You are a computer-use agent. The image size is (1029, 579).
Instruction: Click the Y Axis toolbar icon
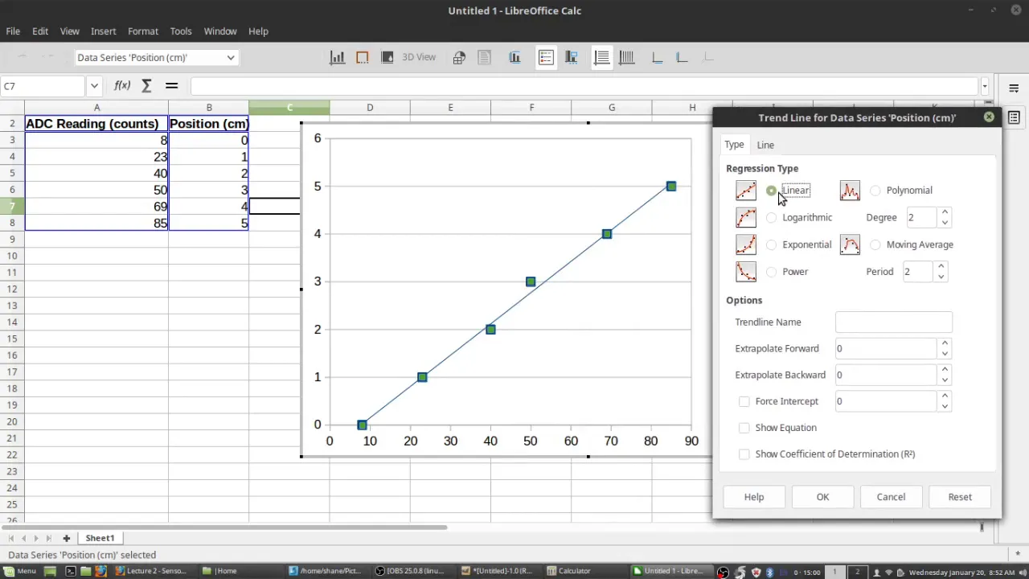(682, 57)
